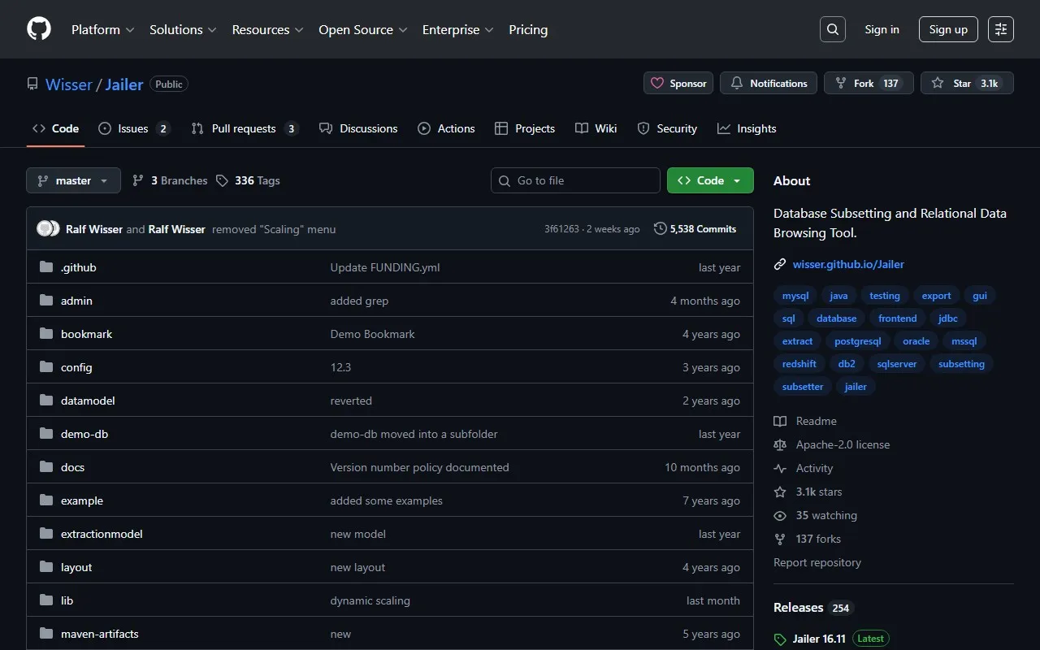This screenshot has width=1040, height=650.
Task: Click the Sign up button
Action: click(948, 29)
